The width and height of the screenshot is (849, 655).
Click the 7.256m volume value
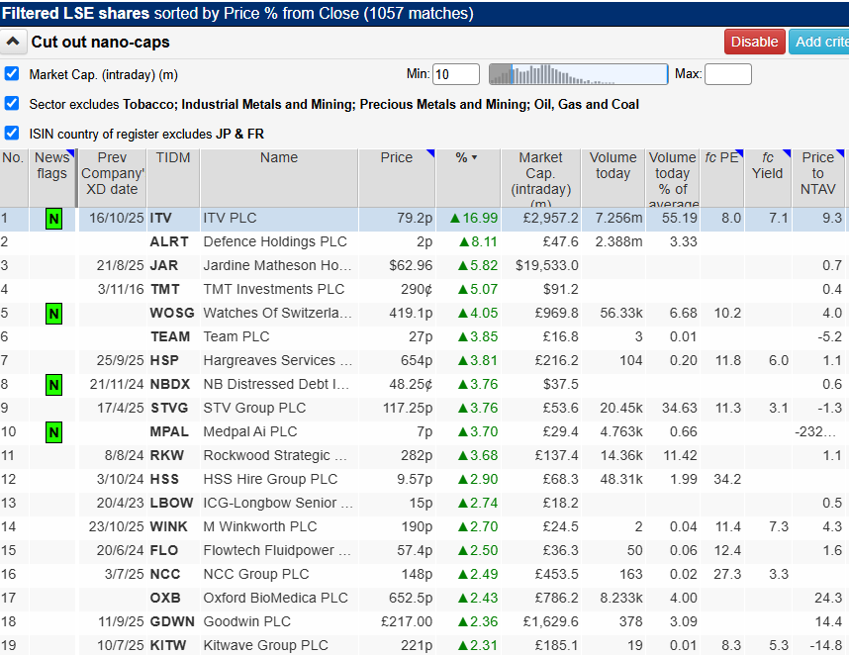coord(618,218)
